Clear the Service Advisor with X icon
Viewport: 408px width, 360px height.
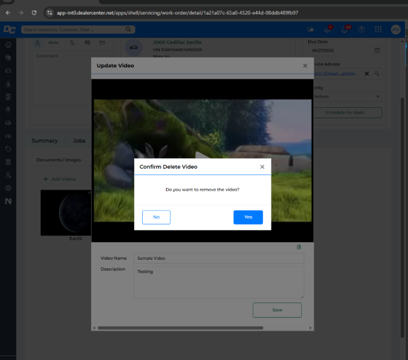(x=367, y=74)
